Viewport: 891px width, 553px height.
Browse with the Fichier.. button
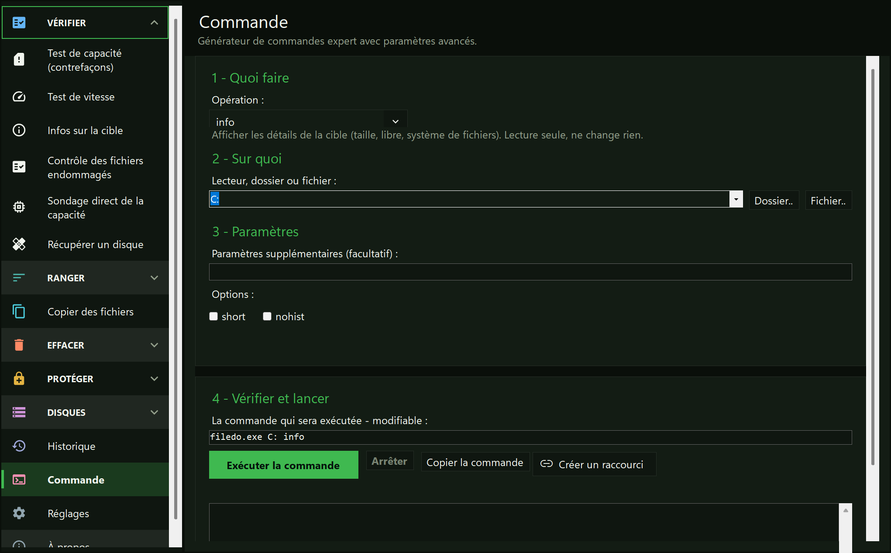tap(828, 200)
